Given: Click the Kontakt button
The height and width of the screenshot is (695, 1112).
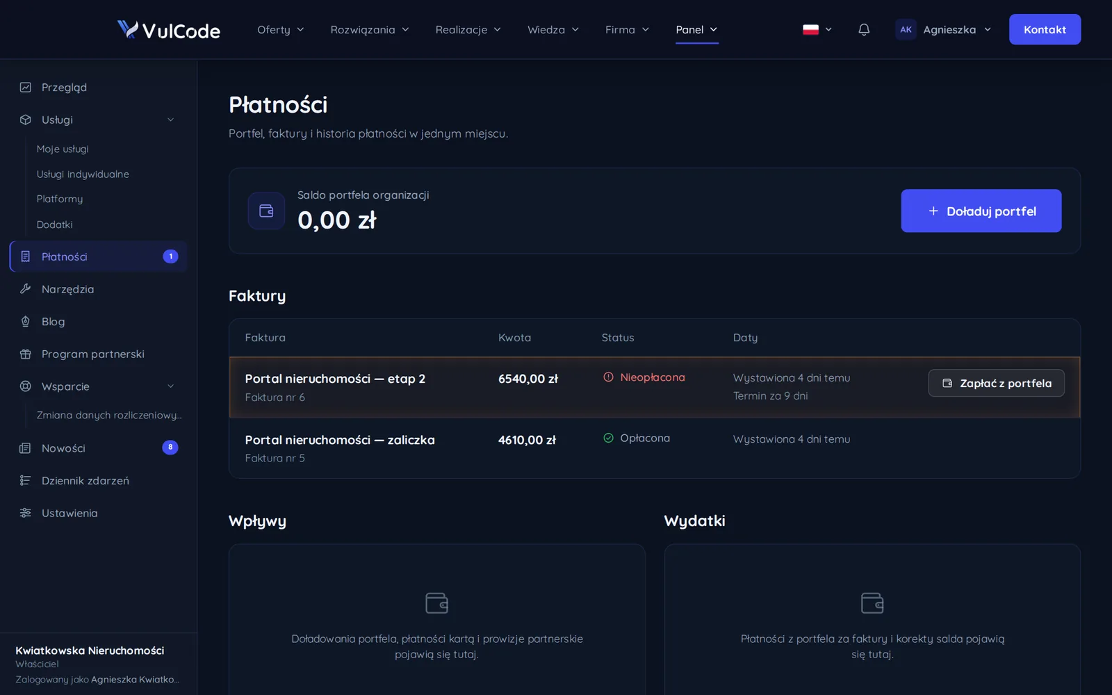Looking at the screenshot, I should point(1045,29).
